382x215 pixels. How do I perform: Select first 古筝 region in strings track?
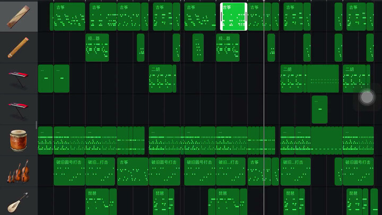pyautogui.click(x=133, y=171)
